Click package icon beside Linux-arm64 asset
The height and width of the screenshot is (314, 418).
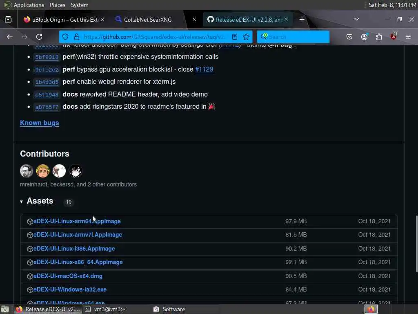[x=30, y=222]
